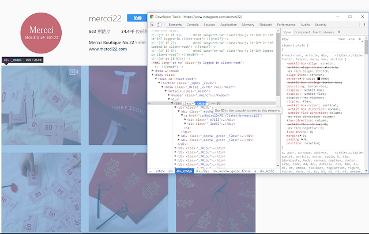Screen dimensions: 369x234
Task: Switch to Computed styles tab
Action: [302, 32]
